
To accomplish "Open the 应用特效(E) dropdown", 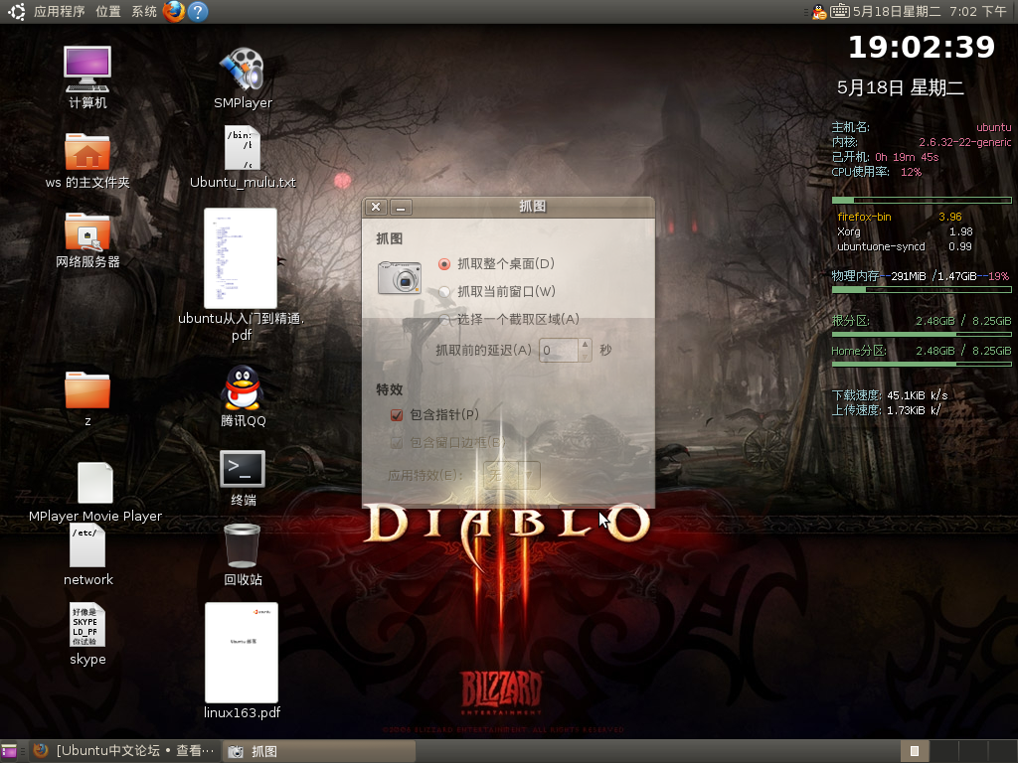I will 512,476.
